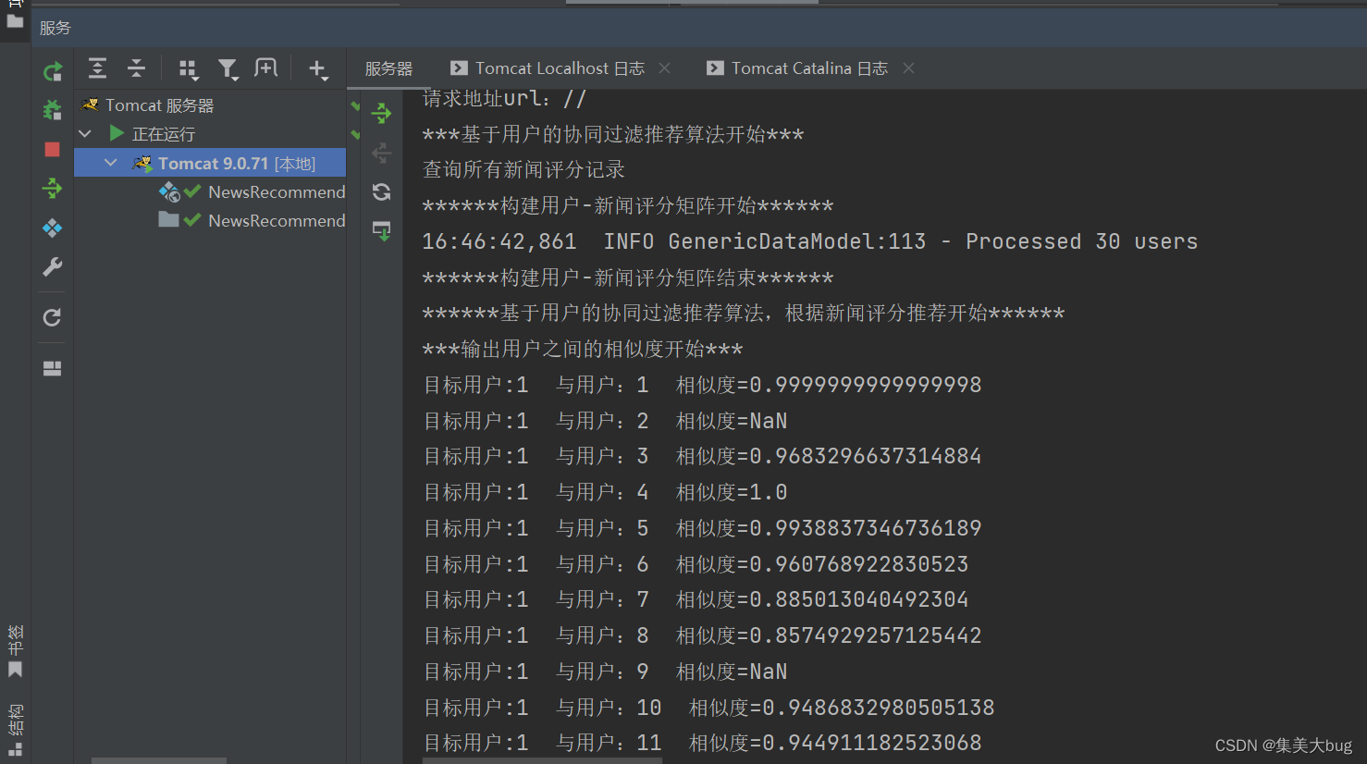The width and height of the screenshot is (1367, 764).
Task: Click the 请求地址url log line
Action: pos(504,98)
